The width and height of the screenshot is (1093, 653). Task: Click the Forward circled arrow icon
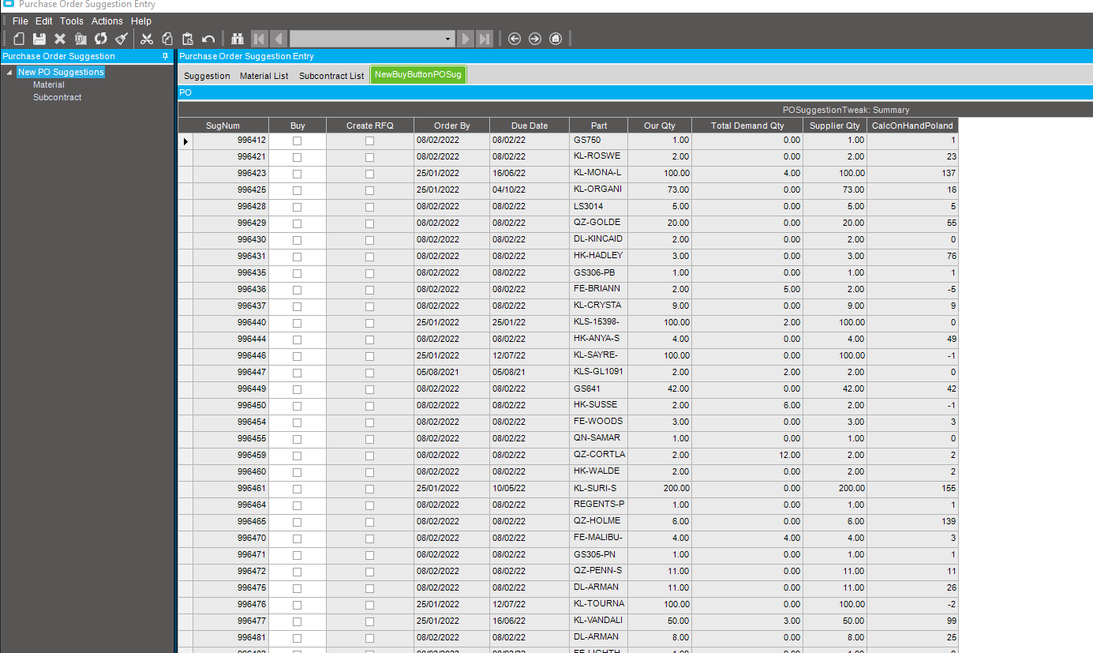[x=535, y=39]
